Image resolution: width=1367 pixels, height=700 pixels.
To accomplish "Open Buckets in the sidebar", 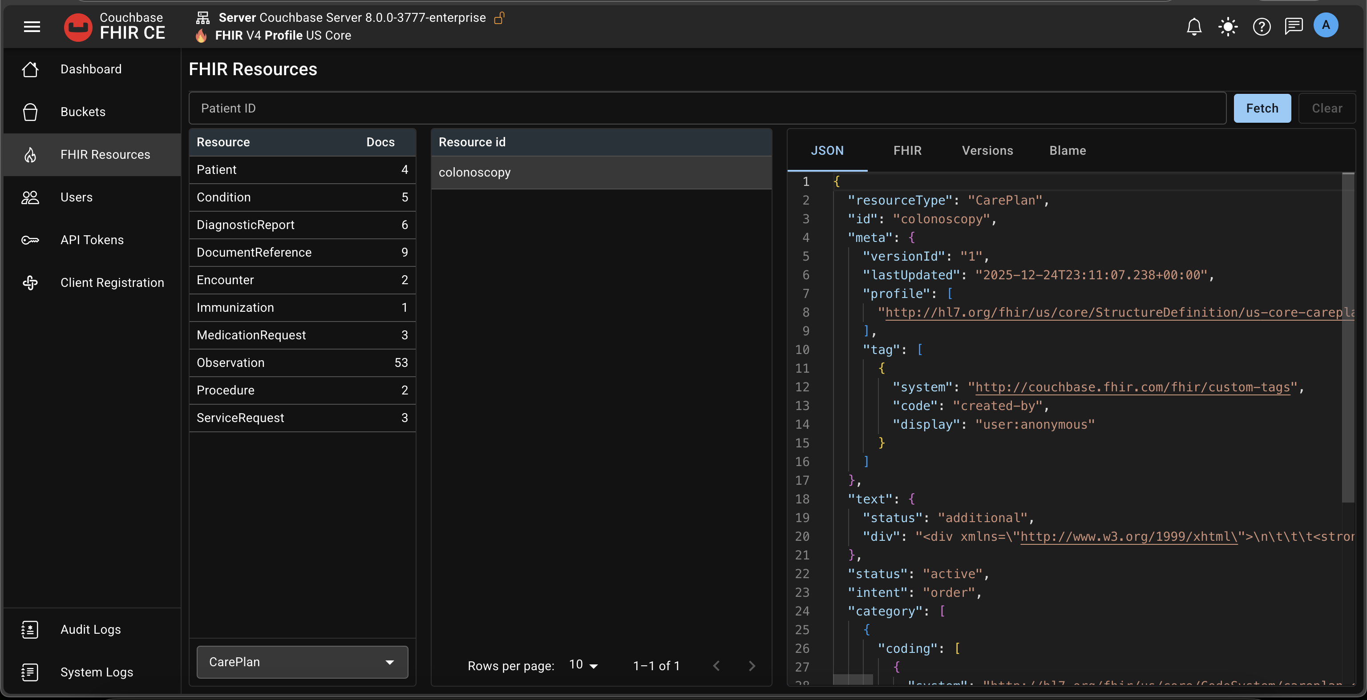I will [x=83, y=112].
